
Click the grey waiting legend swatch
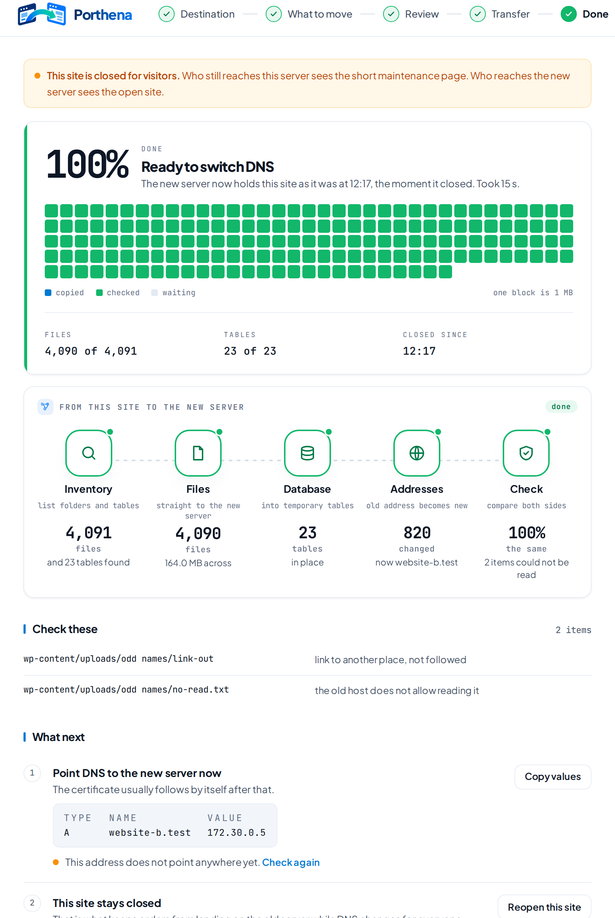click(x=154, y=293)
